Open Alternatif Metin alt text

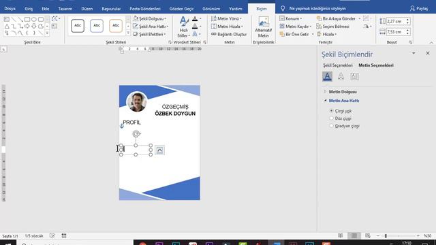[x=263, y=27]
